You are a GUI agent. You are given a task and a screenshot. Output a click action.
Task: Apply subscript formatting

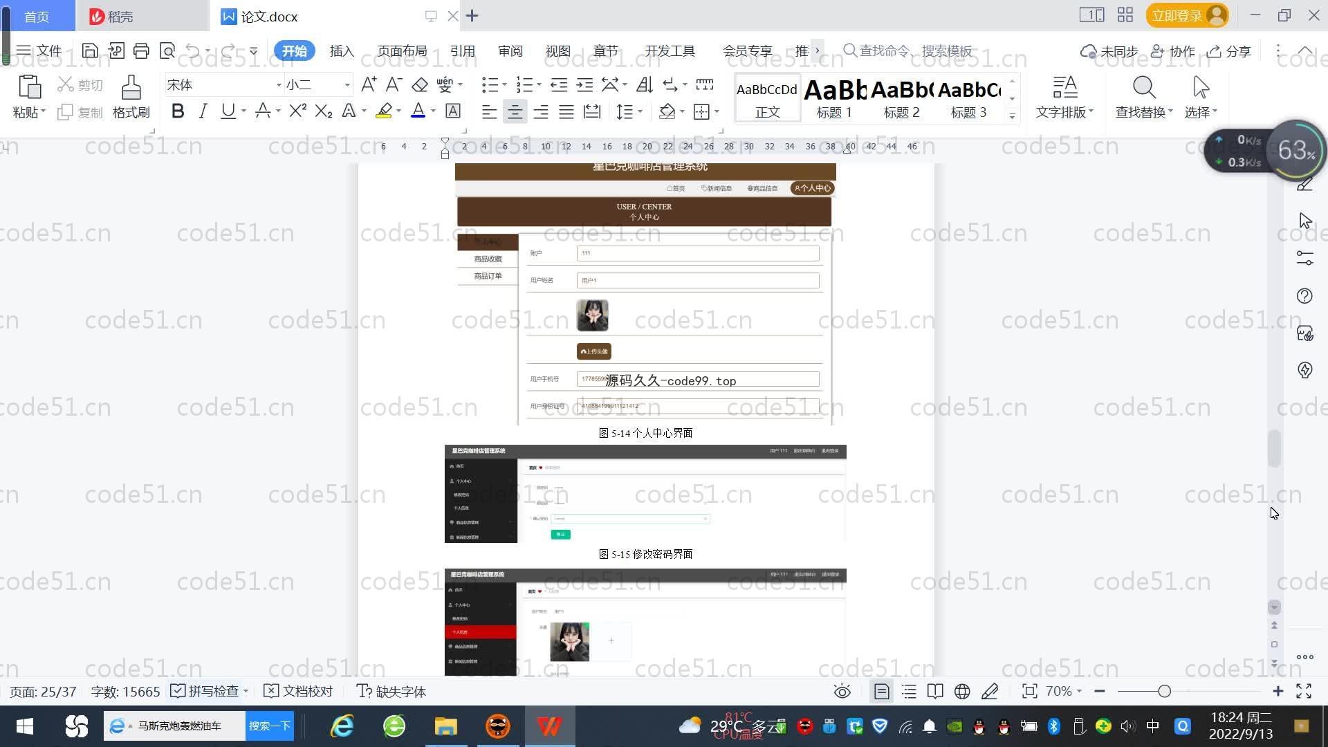pos(323,111)
